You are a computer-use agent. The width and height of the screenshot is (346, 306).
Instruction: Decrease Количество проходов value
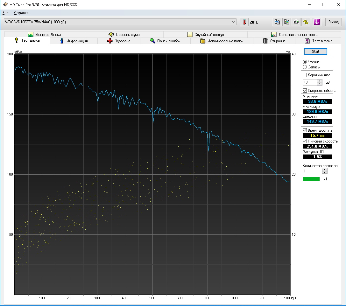pyautogui.click(x=324, y=173)
